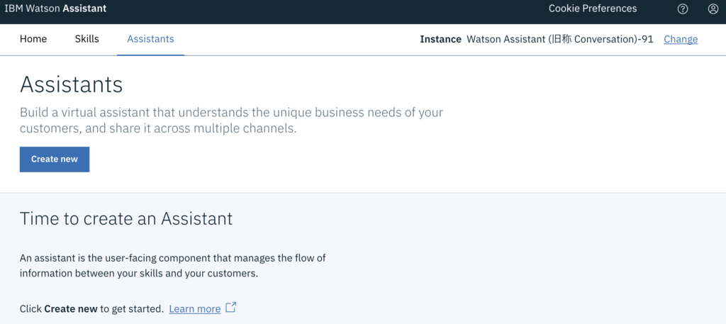Open Cookie Preferences in the header
726x324 pixels.
pos(593,9)
